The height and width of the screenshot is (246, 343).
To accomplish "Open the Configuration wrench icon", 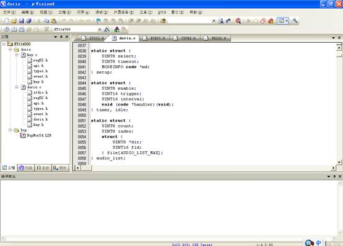I will (295, 20).
